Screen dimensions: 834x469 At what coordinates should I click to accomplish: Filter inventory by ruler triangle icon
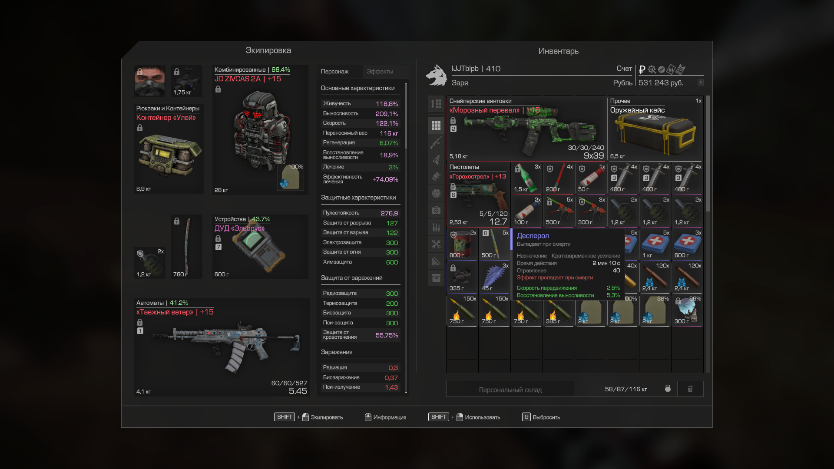click(436, 261)
